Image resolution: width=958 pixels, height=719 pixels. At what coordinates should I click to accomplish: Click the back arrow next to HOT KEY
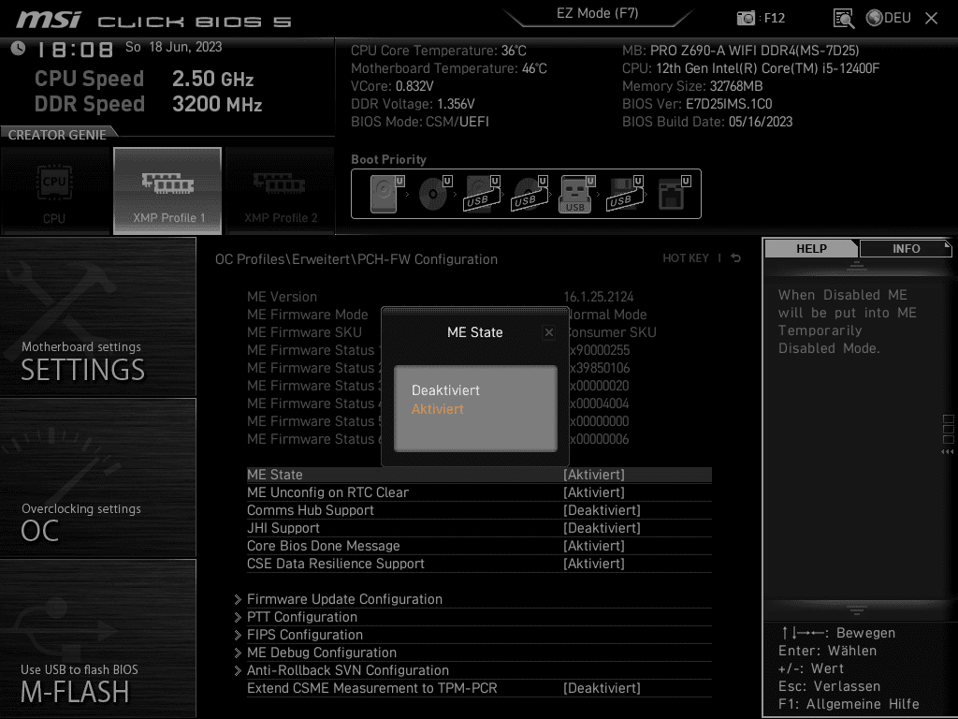(x=735, y=258)
